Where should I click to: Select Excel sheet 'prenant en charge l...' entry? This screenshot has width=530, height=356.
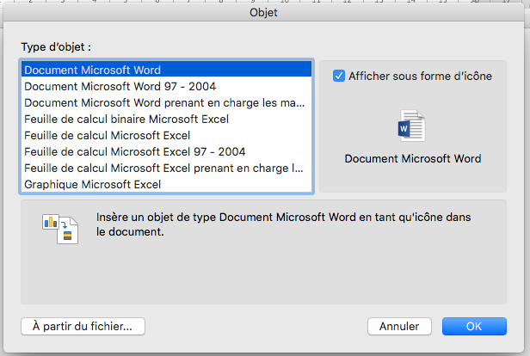166,168
